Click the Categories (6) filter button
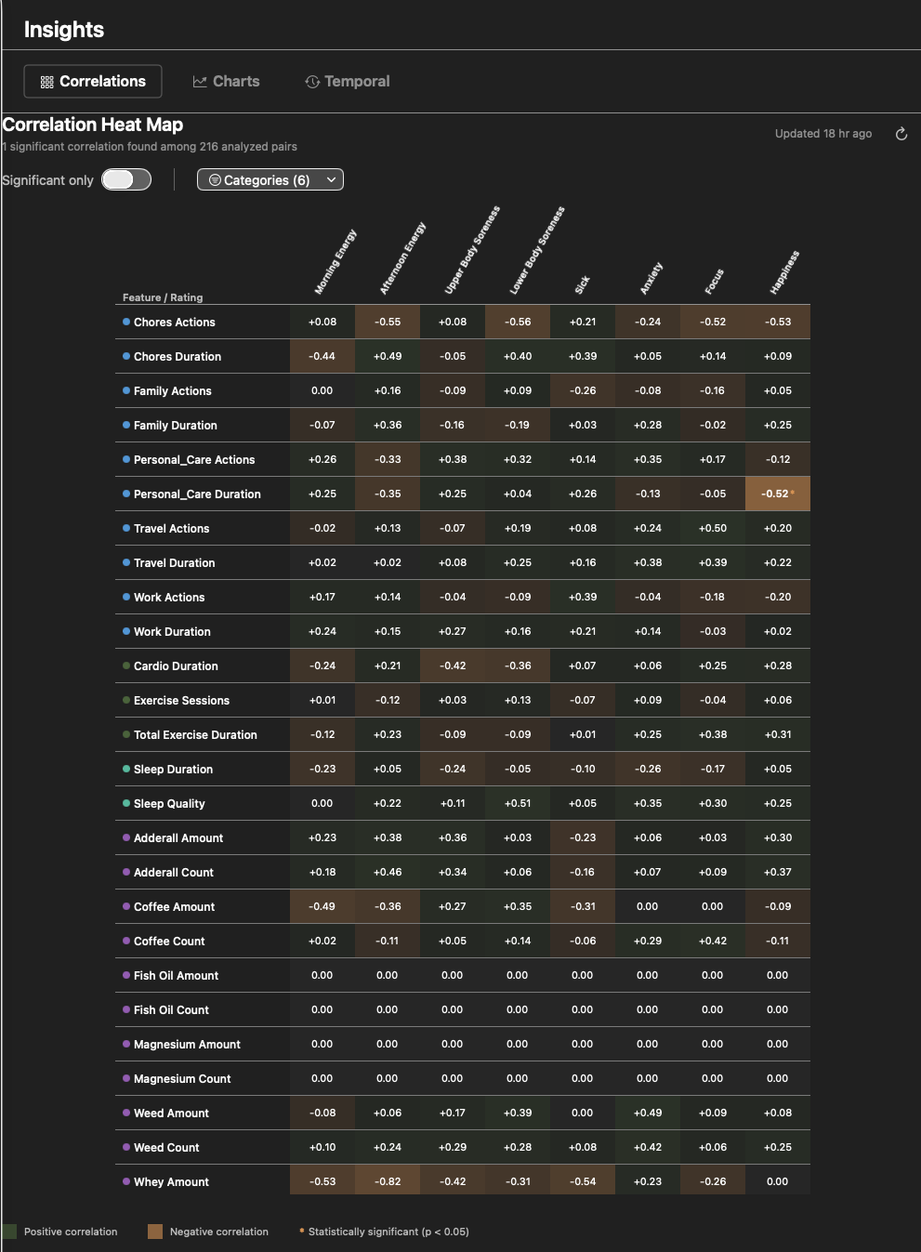The image size is (921, 1252). [x=270, y=179]
